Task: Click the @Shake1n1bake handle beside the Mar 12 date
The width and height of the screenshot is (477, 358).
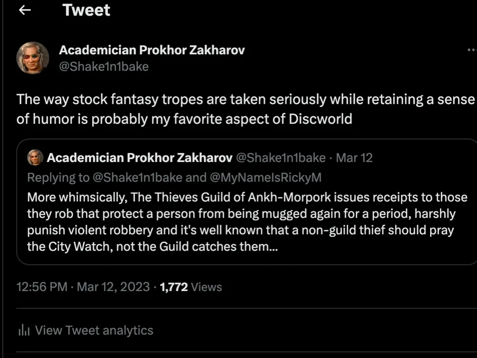Action: point(281,157)
